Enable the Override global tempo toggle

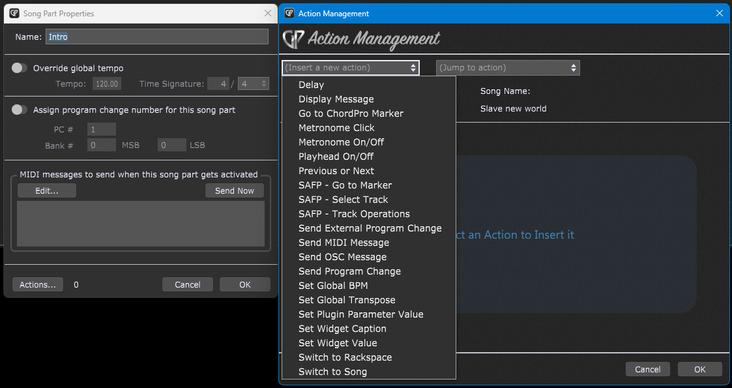click(19, 67)
